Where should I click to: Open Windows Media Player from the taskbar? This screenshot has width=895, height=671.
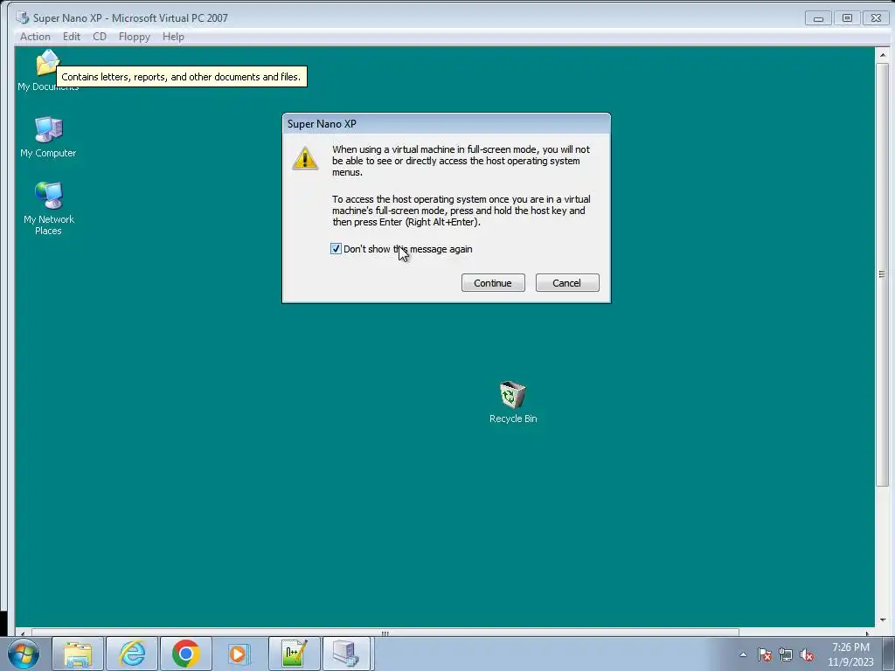[x=239, y=654]
